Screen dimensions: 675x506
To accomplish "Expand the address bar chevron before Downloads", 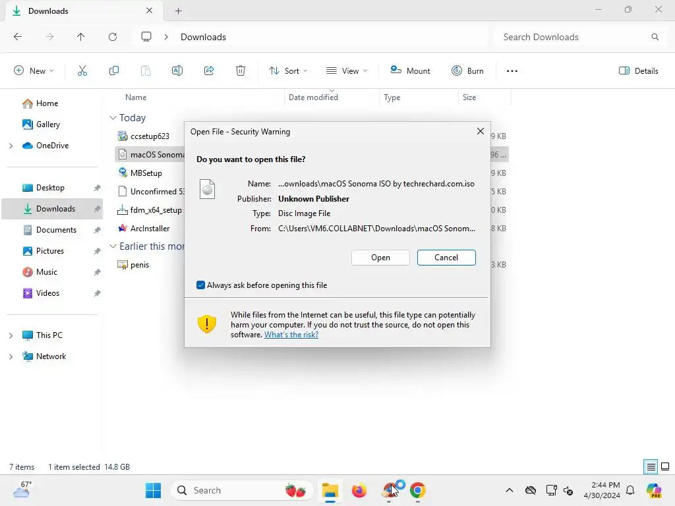I will tap(166, 37).
